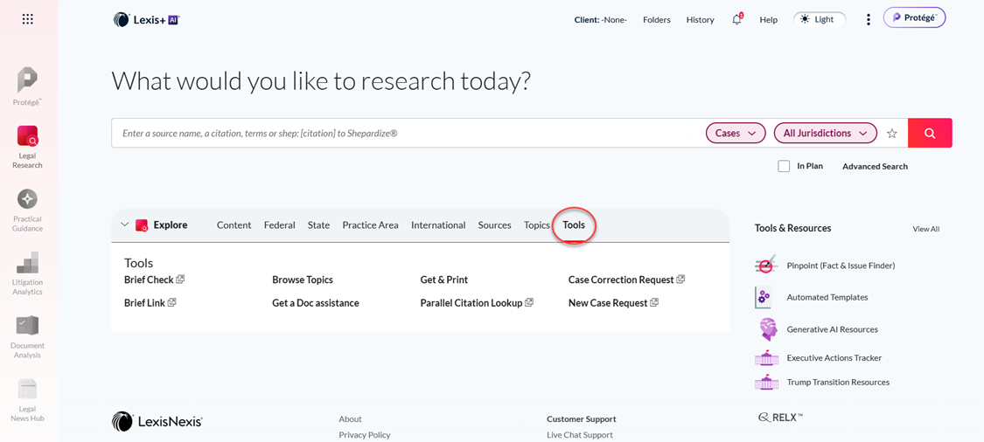Open the Help menu
The height and width of the screenshot is (442, 984).
(x=769, y=19)
